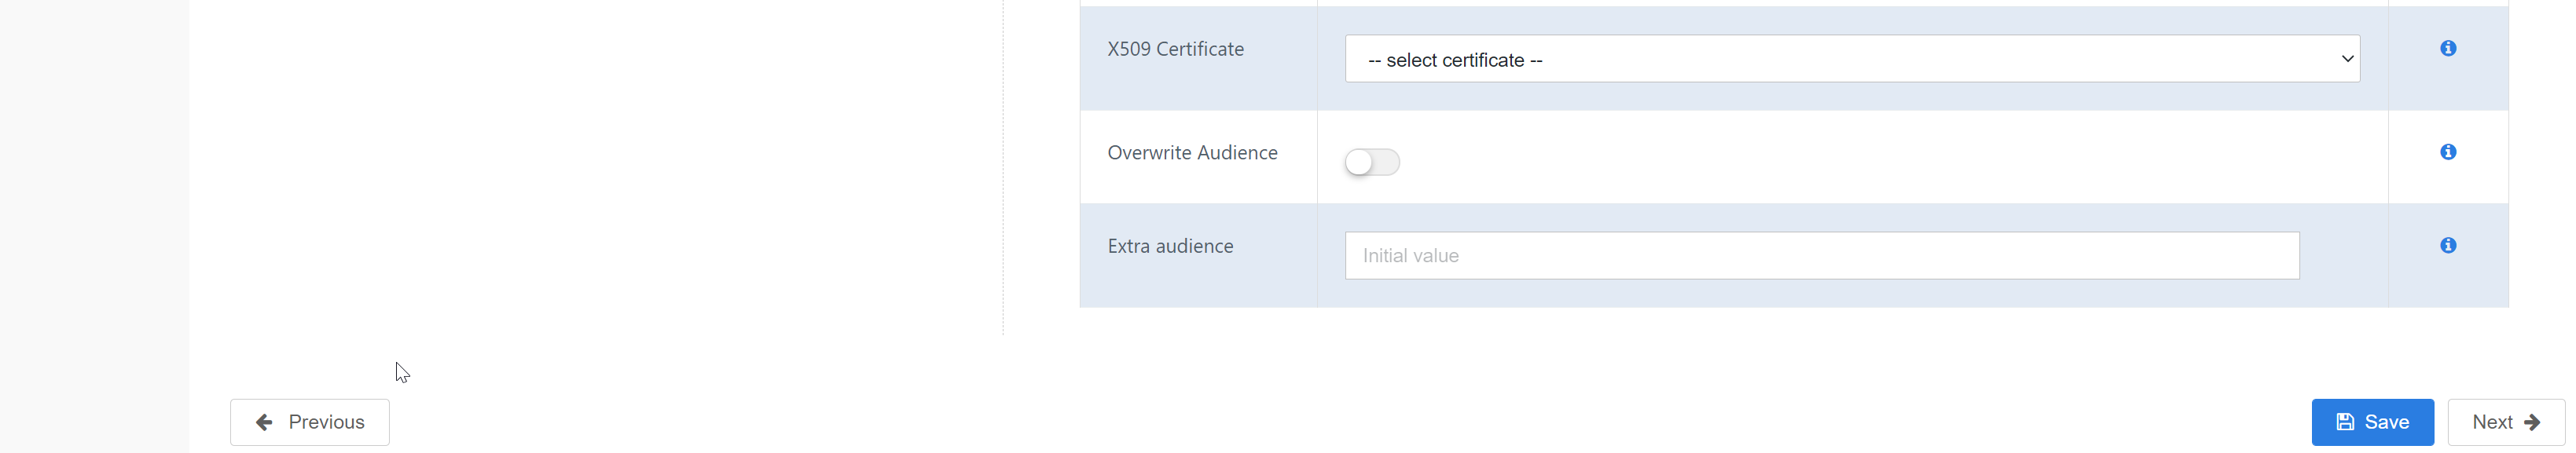Viewport: 2576px width, 453px height.
Task: Go back using the Previous button
Action: pyautogui.click(x=309, y=422)
